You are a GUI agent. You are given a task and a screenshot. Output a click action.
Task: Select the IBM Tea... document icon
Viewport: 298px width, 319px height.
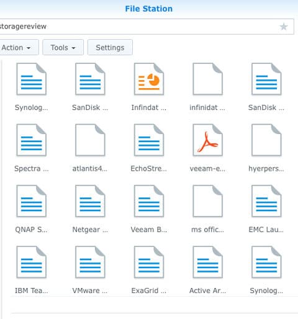31,262
